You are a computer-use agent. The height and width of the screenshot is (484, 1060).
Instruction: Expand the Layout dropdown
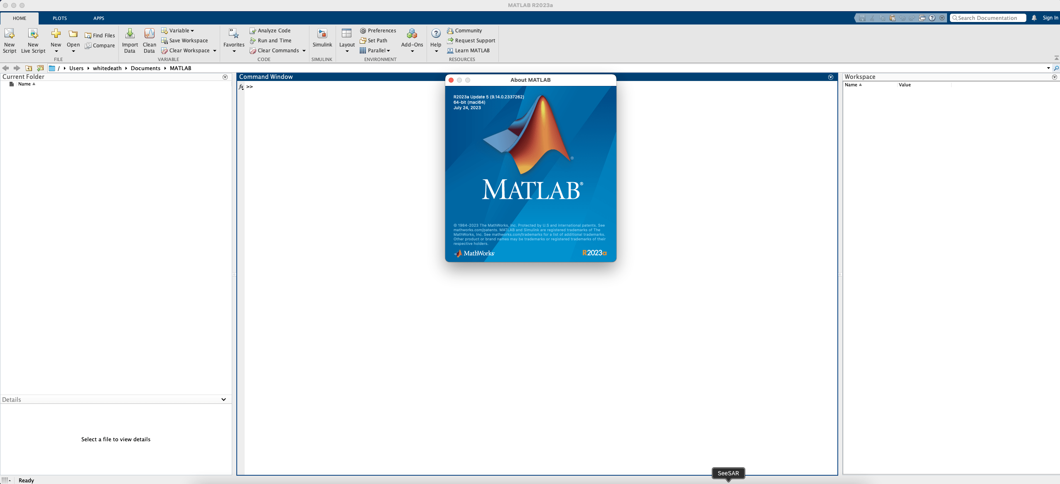(x=347, y=51)
